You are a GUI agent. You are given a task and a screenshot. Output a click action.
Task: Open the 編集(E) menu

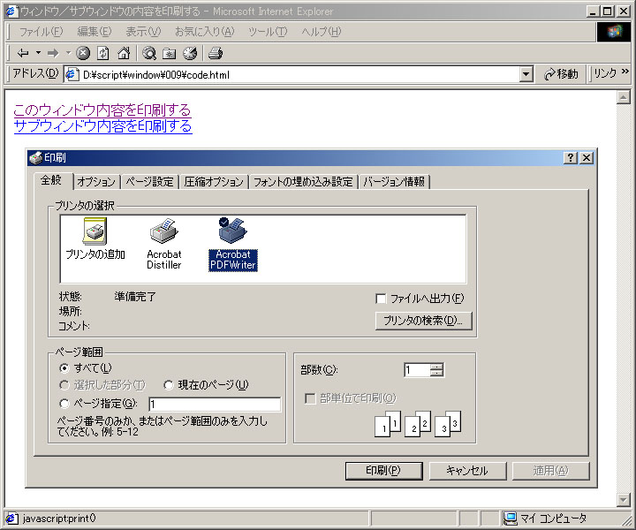95,32
